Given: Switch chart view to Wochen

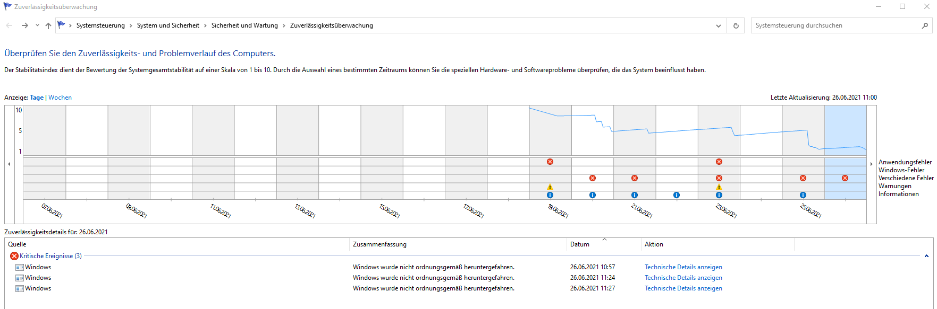Looking at the screenshot, I should click(60, 98).
